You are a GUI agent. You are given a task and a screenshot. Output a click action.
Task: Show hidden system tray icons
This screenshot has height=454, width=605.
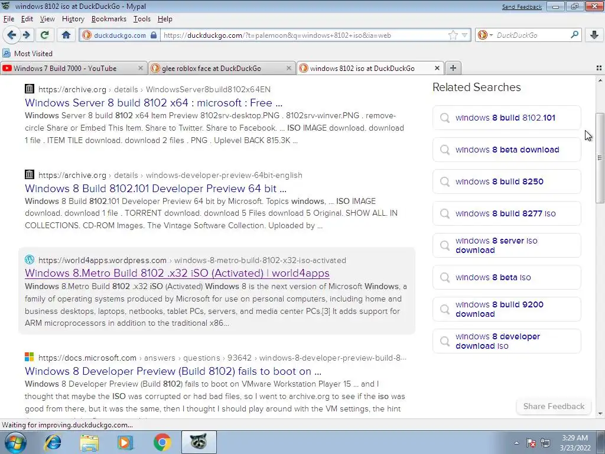(x=516, y=443)
